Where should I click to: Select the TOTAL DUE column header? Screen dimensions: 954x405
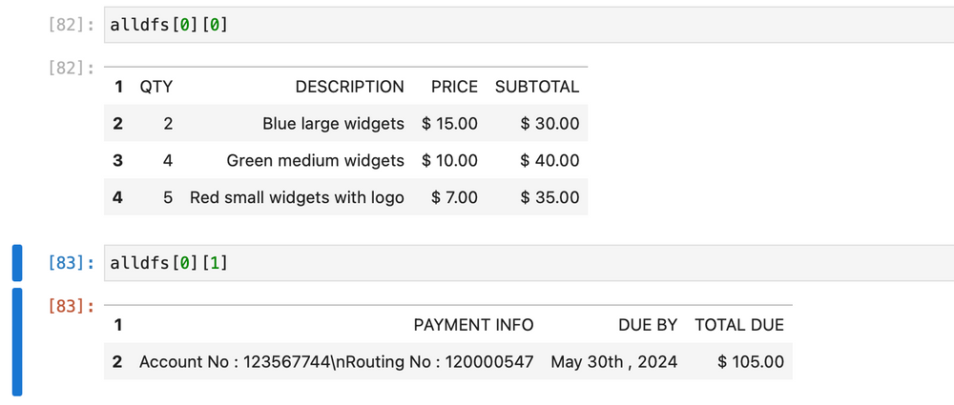tap(739, 325)
